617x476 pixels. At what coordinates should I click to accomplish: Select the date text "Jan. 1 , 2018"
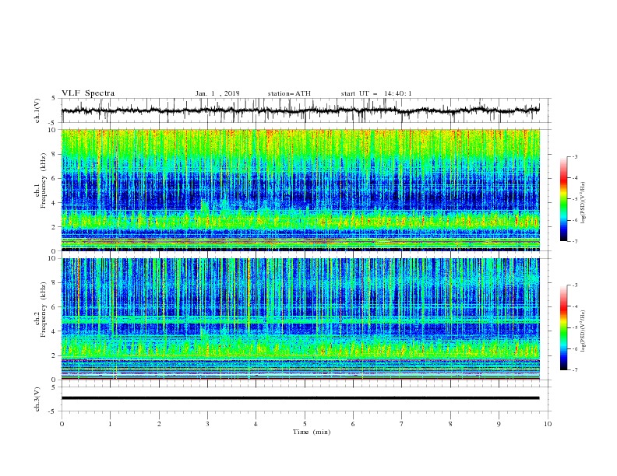(x=217, y=93)
